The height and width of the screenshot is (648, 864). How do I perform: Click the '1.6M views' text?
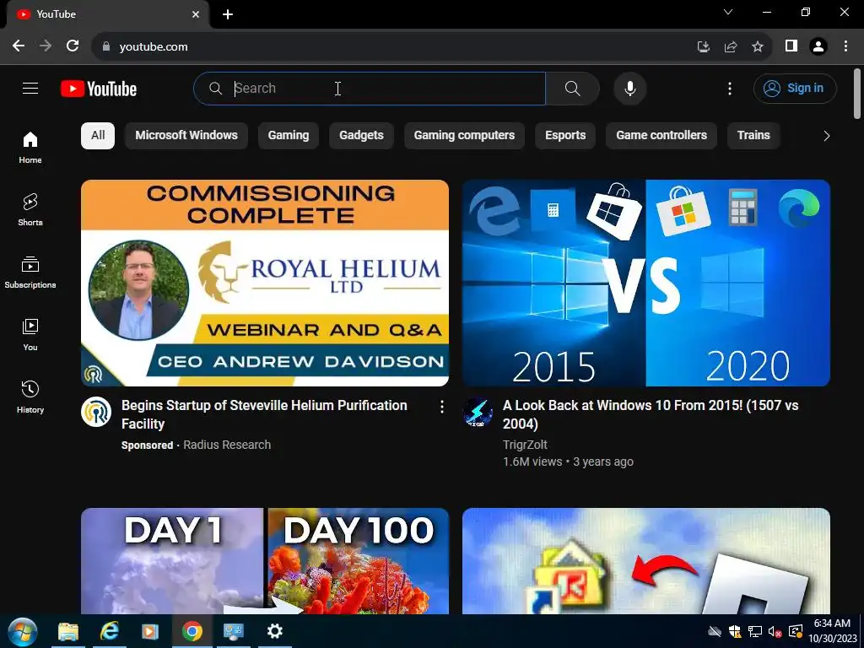(532, 462)
